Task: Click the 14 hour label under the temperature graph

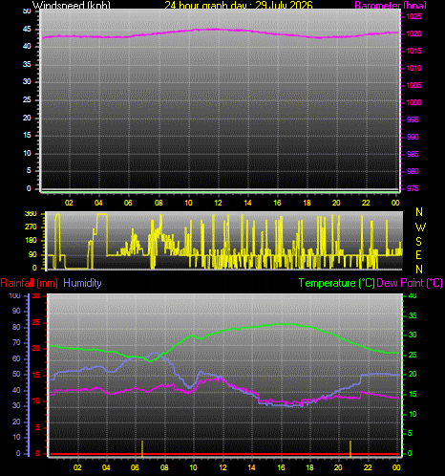Action: coord(252,467)
